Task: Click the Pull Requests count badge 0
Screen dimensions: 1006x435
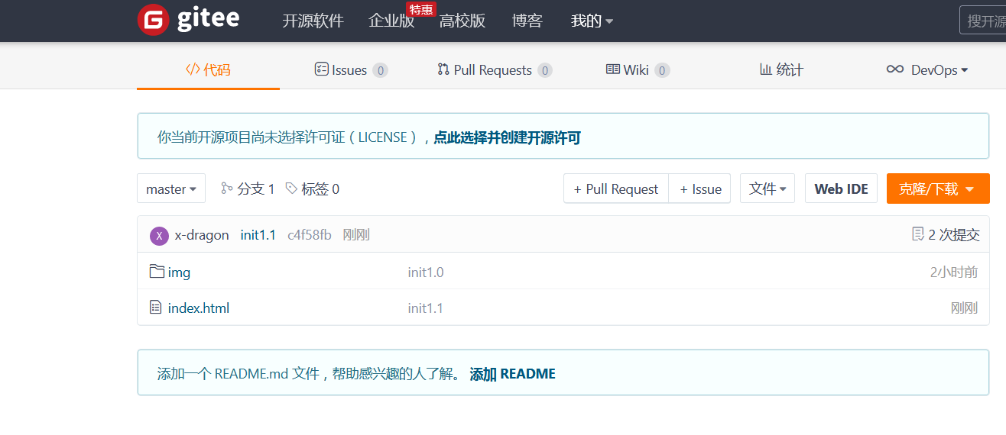Action: coord(544,70)
